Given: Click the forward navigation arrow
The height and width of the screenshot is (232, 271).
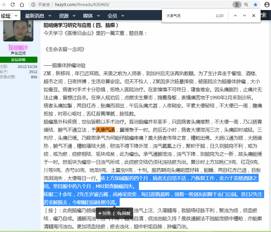Looking at the screenshot, I should point(3,5).
